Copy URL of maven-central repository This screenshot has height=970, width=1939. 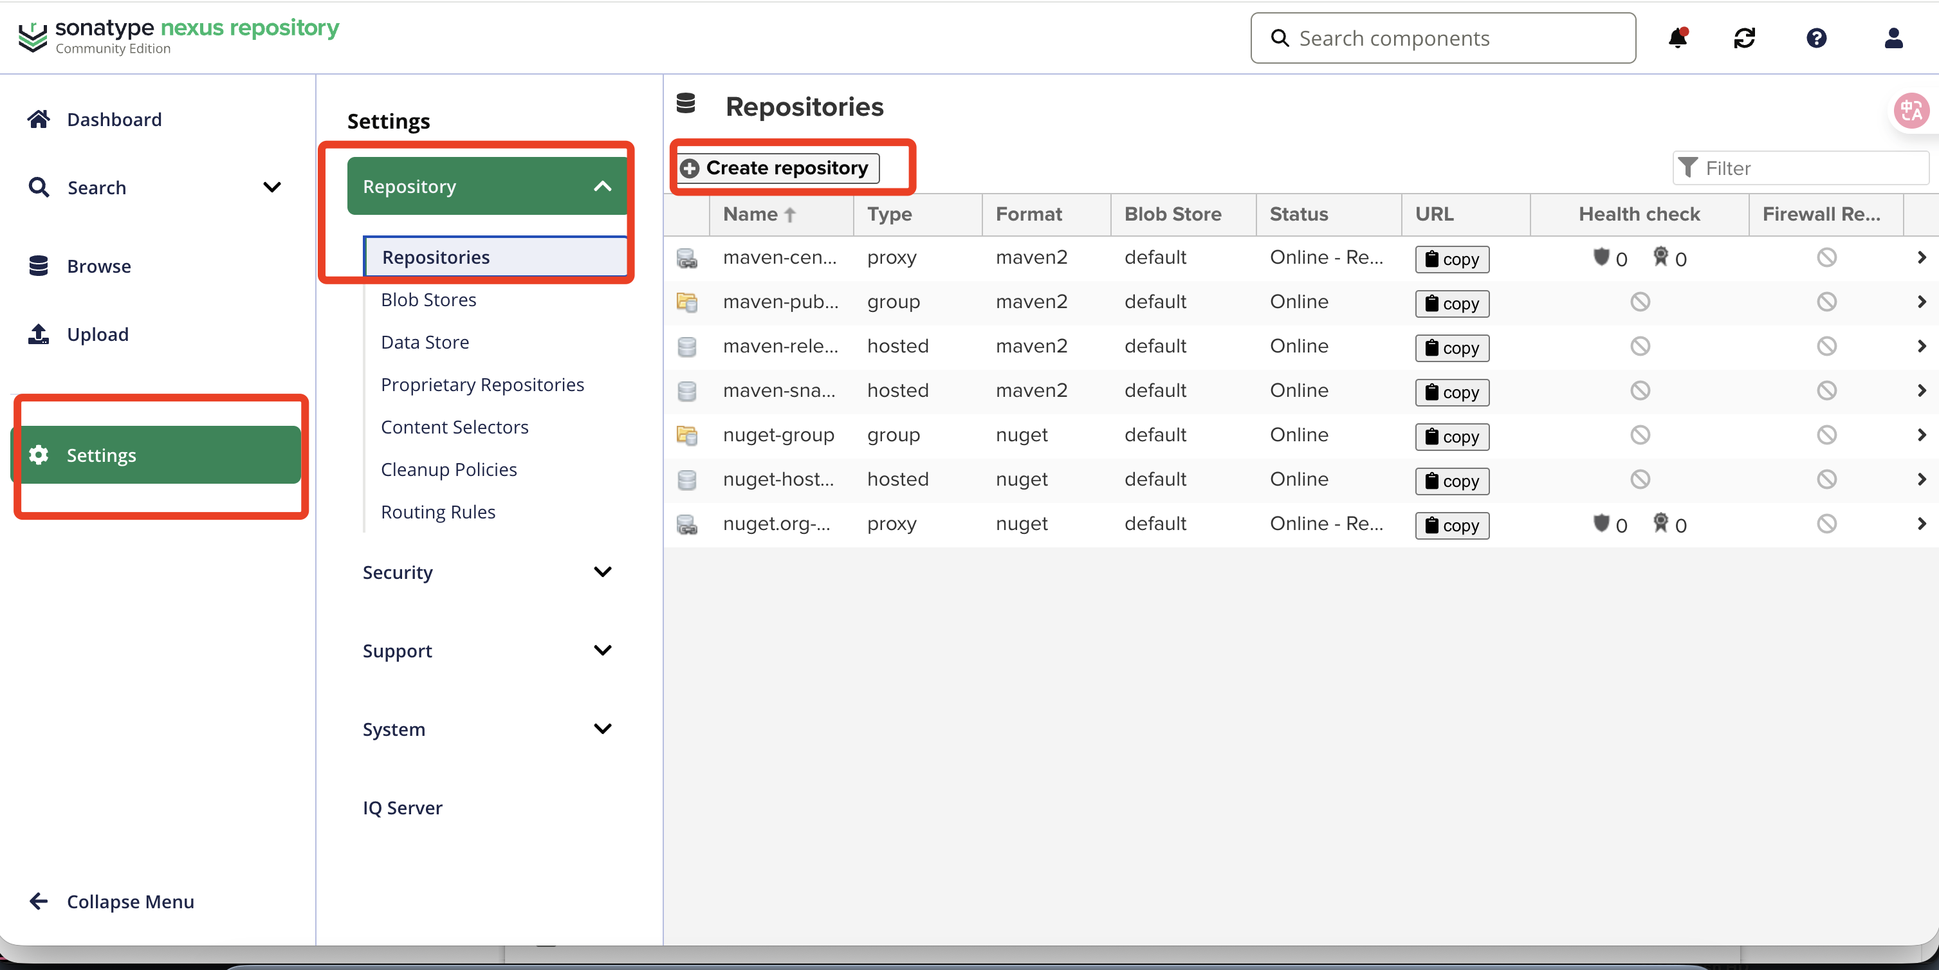pyautogui.click(x=1451, y=259)
